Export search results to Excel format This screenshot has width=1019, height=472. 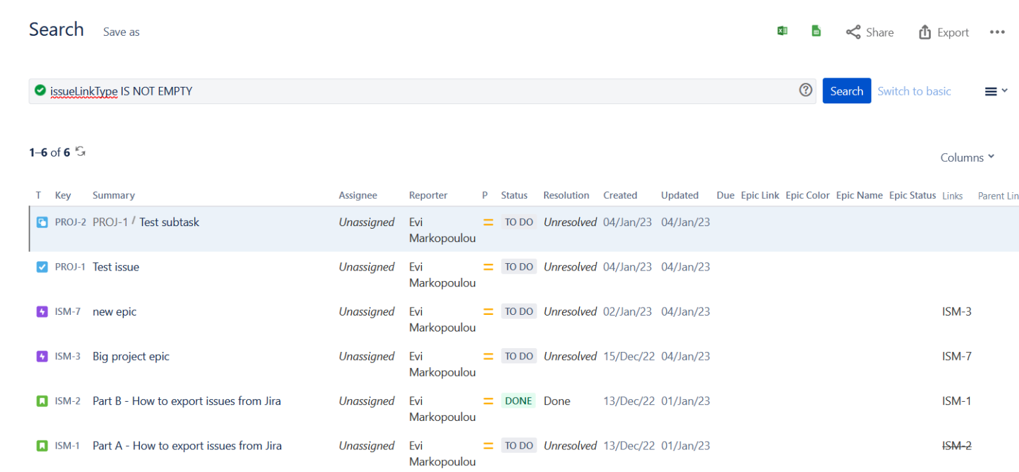click(782, 30)
